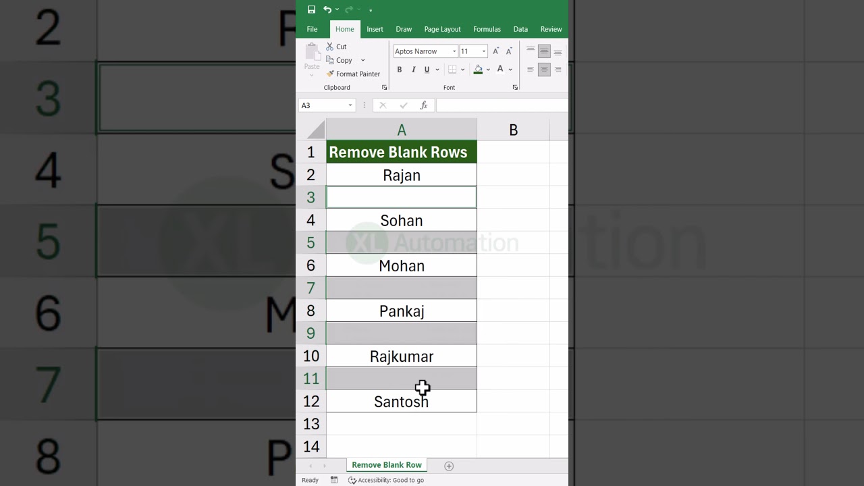Open the Undo history dropdown arrow

click(337, 9)
